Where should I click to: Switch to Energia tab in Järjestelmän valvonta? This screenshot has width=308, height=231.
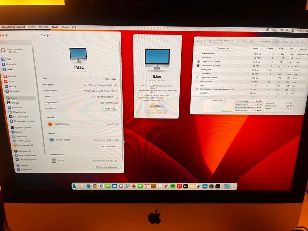point(284,42)
